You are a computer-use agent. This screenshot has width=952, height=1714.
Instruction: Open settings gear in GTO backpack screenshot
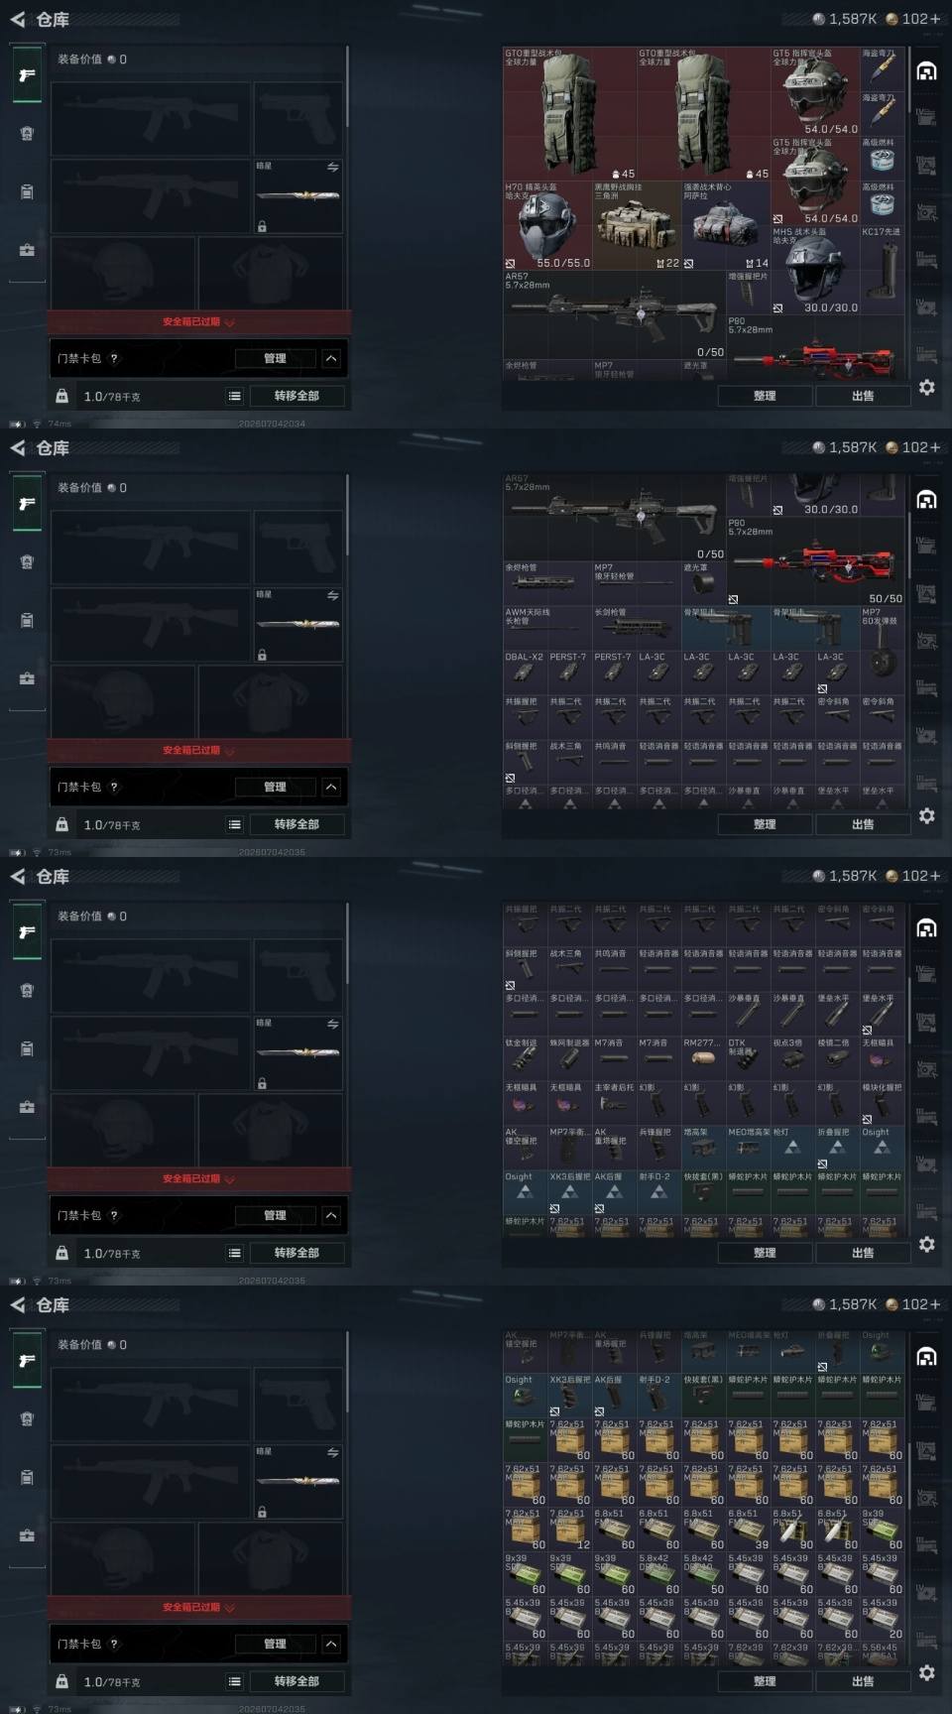coord(926,387)
